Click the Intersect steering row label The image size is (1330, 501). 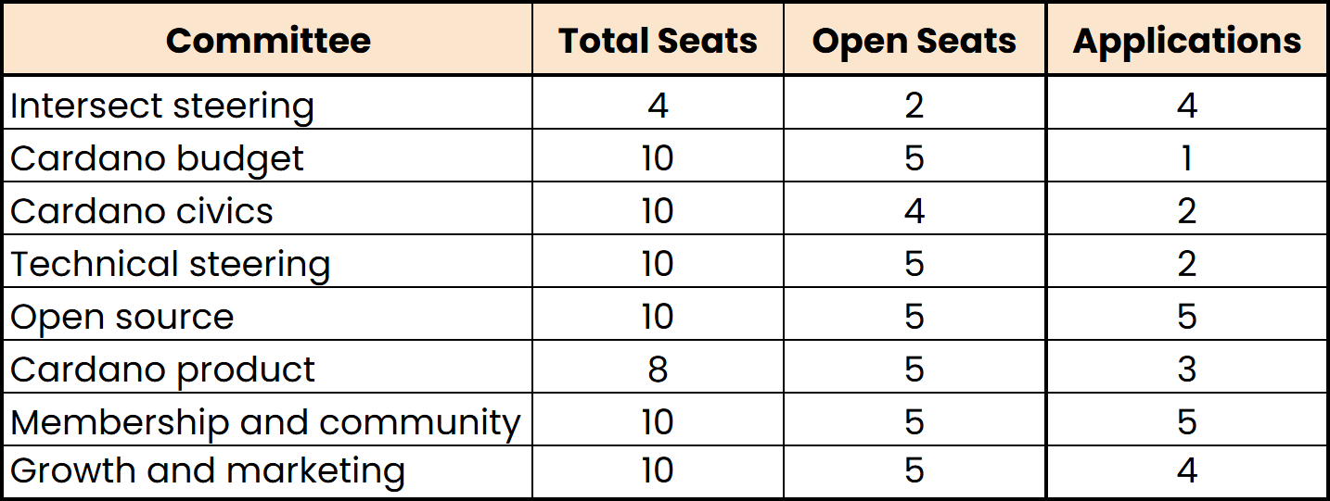162,106
